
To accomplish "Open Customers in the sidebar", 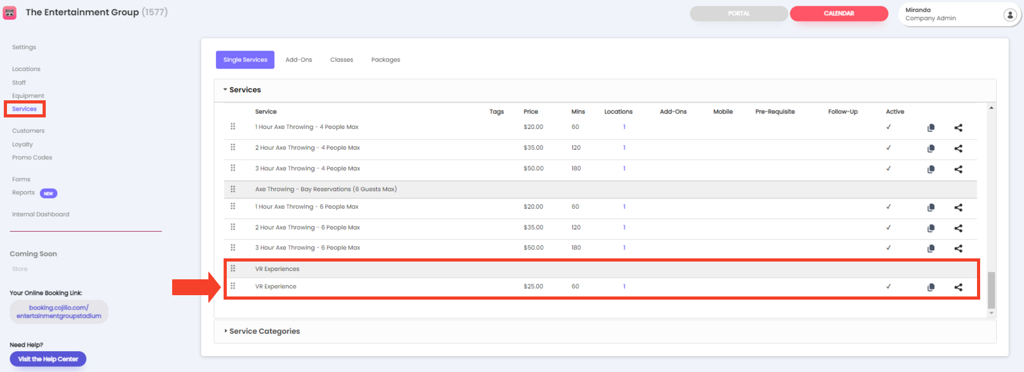I will [x=29, y=131].
